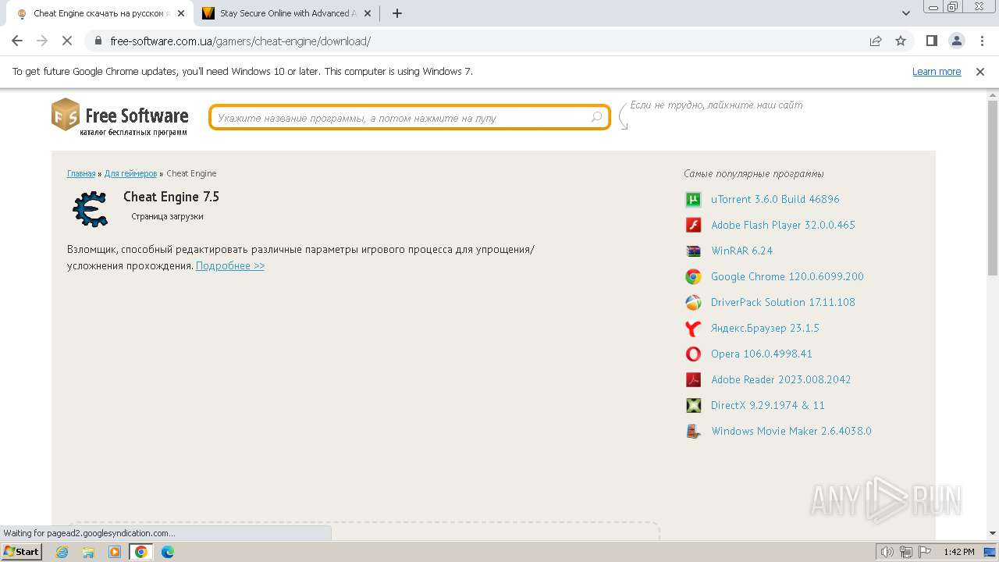Click the Adobe Flash Player icon
This screenshot has width=999, height=562.
693,226
